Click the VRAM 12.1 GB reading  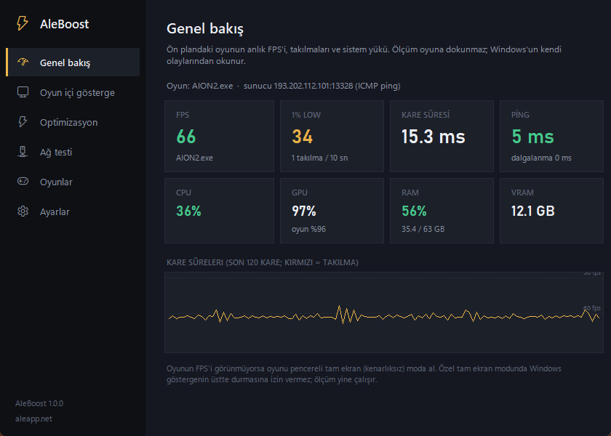(532, 211)
